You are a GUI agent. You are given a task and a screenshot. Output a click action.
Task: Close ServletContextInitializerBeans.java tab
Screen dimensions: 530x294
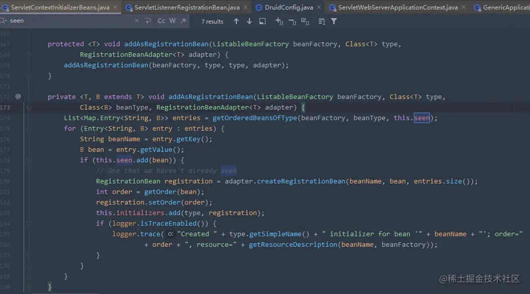[x=115, y=7]
